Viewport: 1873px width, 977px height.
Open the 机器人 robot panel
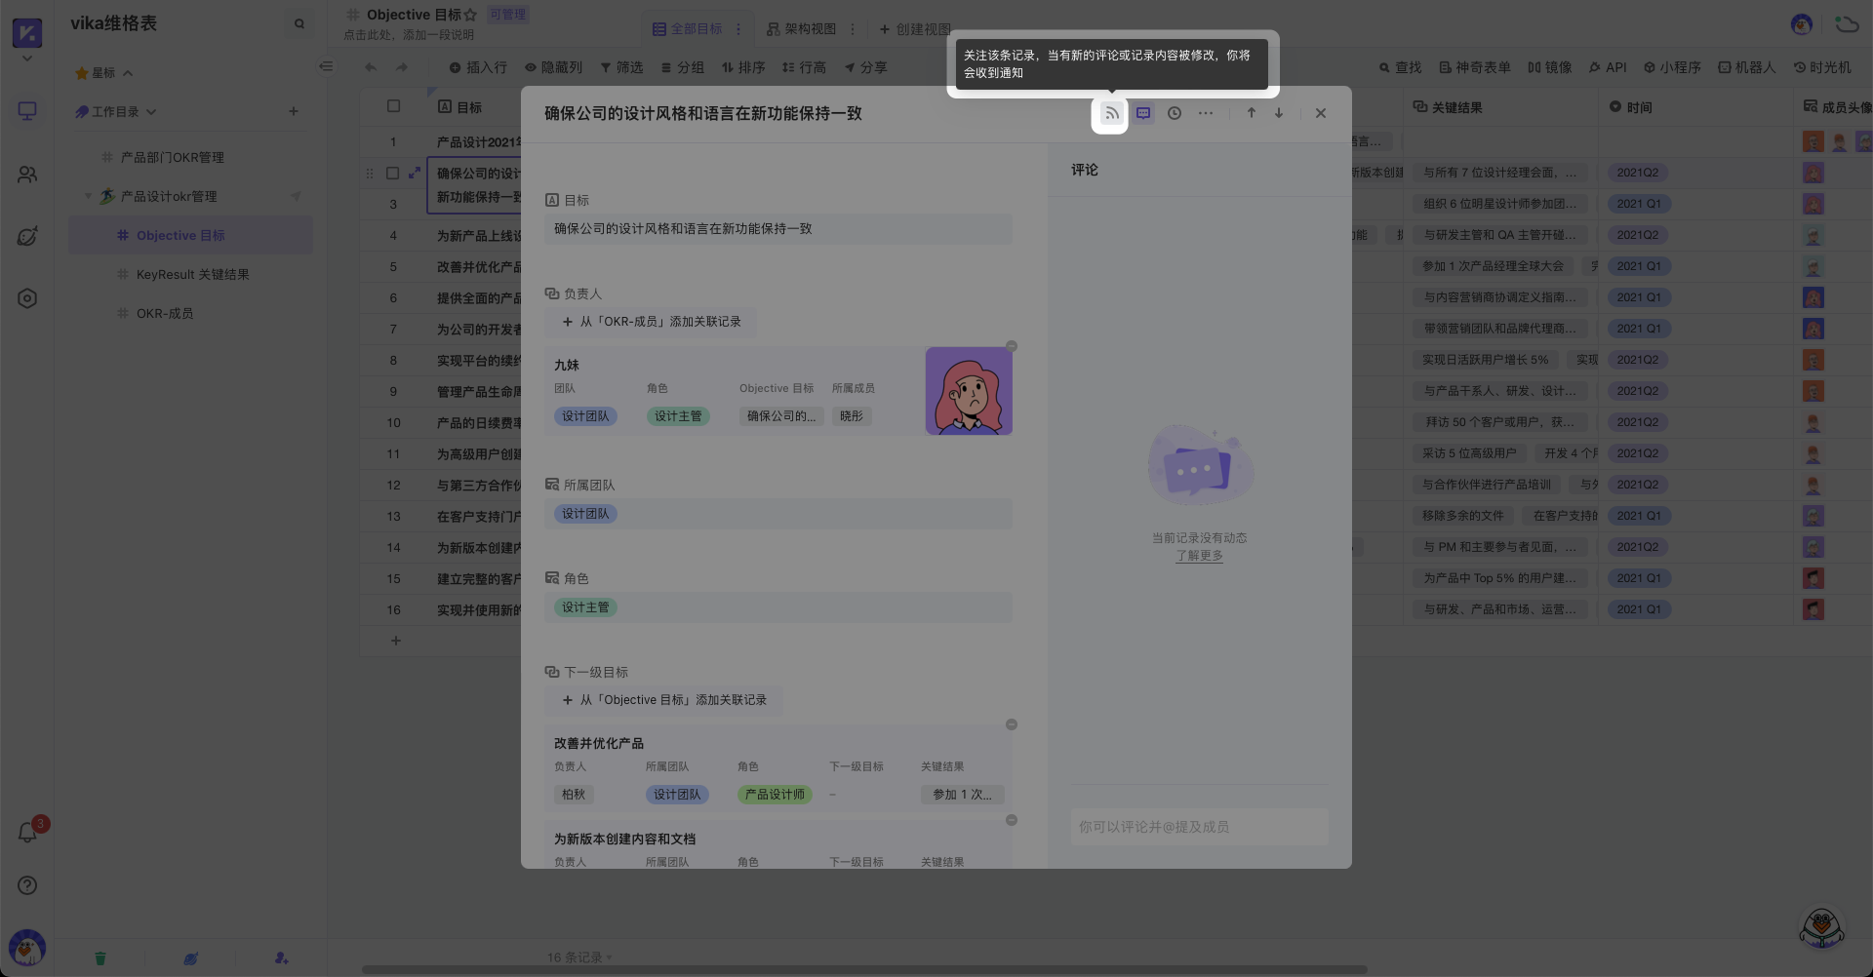(x=1746, y=67)
